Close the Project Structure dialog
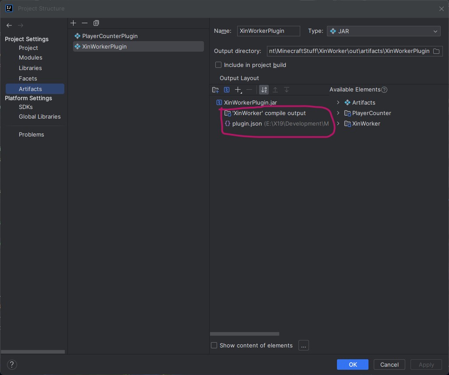 coord(441,9)
